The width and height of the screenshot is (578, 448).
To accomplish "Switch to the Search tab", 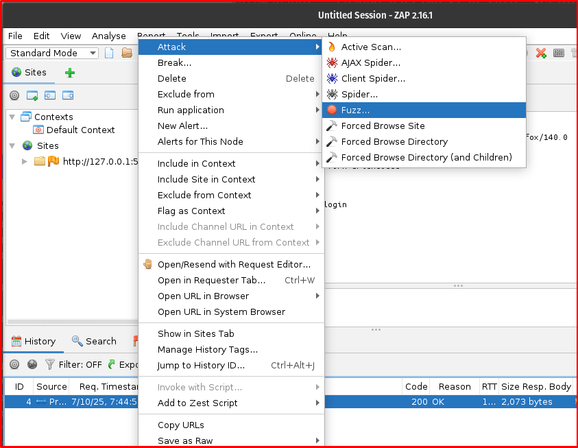I will (x=95, y=342).
